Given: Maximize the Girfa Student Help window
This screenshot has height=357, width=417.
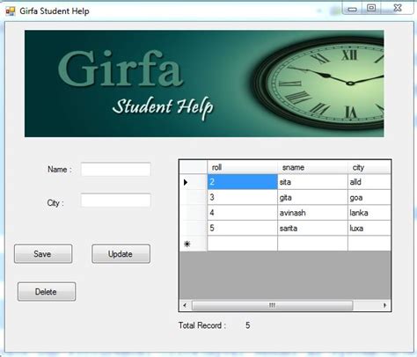Looking at the screenshot, I should pyautogui.click(x=371, y=8).
